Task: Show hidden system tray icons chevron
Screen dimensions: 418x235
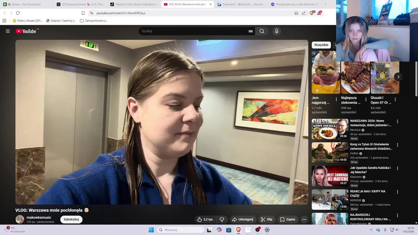Action: (x=371, y=230)
